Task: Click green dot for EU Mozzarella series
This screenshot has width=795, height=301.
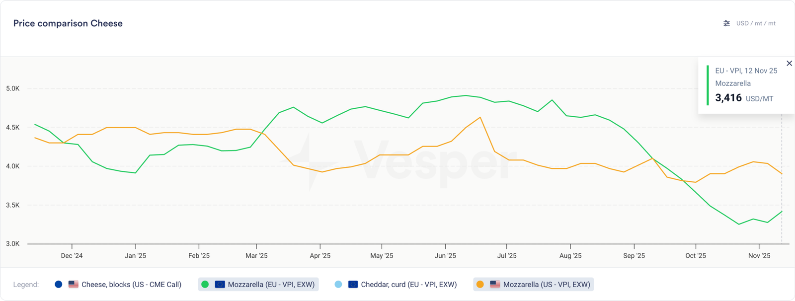Action: (205, 285)
